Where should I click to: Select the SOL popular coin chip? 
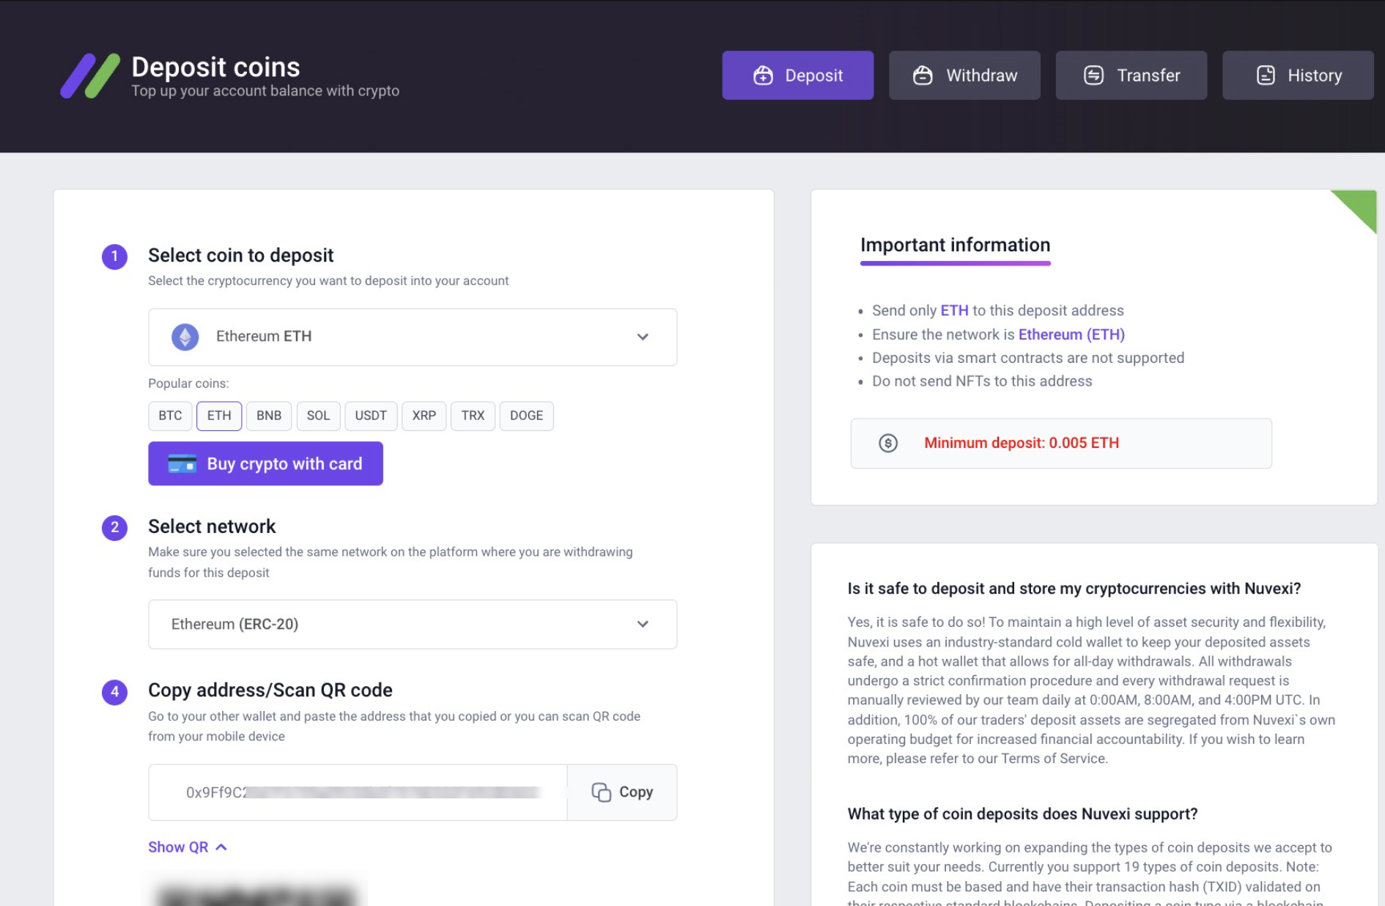click(318, 416)
